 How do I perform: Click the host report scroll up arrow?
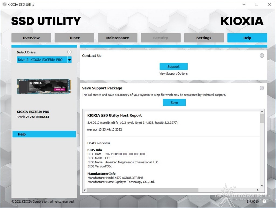point(262,112)
